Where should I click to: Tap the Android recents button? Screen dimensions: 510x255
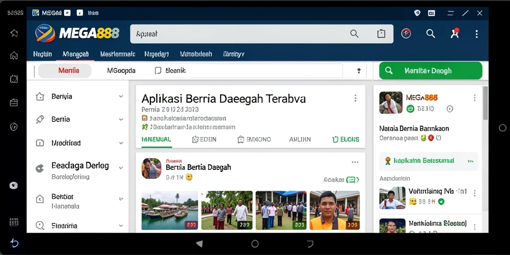pyautogui.click(x=310, y=244)
